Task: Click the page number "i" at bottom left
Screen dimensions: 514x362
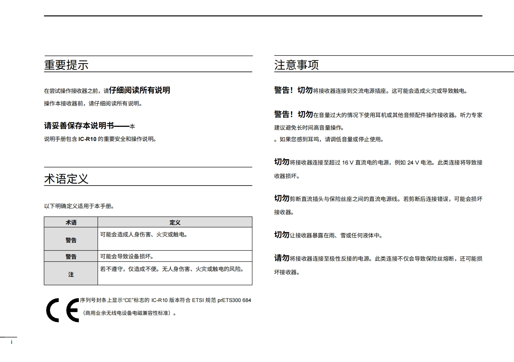Action: (12, 342)
